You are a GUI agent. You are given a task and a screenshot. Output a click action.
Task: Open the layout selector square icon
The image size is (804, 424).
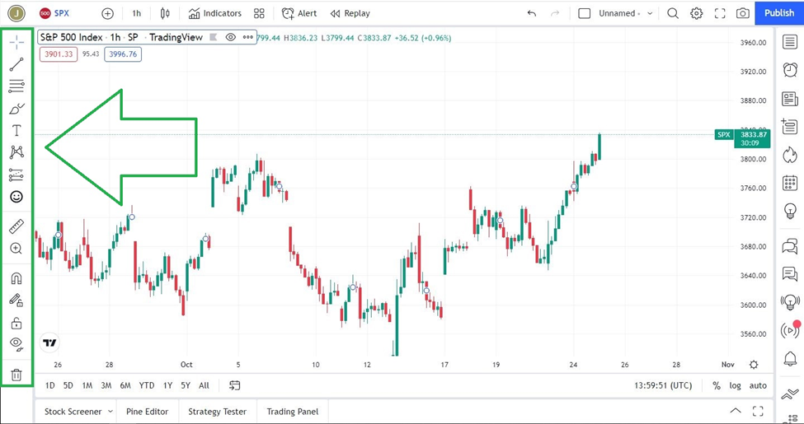pos(585,13)
